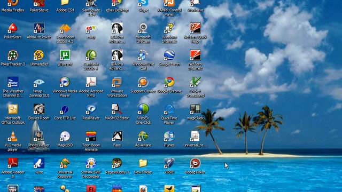The width and height of the screenshot is (342, 192).
Task: Launch Google Earth from the desktop
Action: [x=169, y=55]
